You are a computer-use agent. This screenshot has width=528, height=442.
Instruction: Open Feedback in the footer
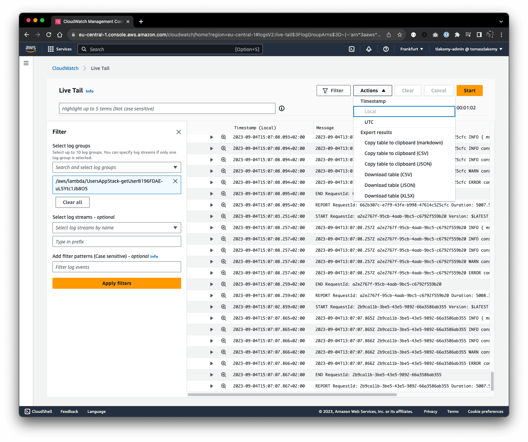[69, 411]
